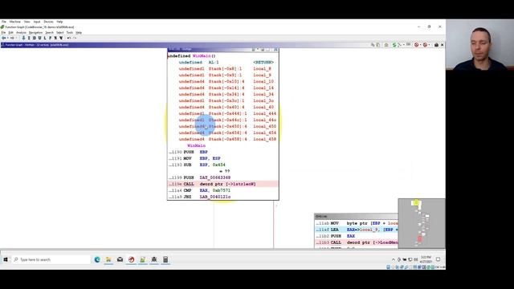Click the navigate back arrow

(3, 38)
